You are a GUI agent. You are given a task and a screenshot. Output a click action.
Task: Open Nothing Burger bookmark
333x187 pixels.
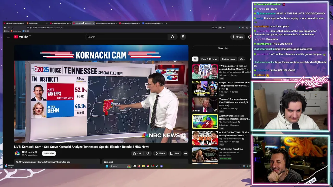coord(16,31)
